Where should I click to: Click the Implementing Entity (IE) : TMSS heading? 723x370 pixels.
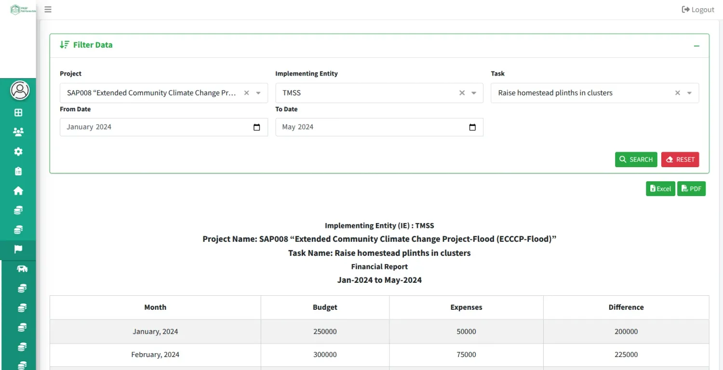tap(379, 225)
